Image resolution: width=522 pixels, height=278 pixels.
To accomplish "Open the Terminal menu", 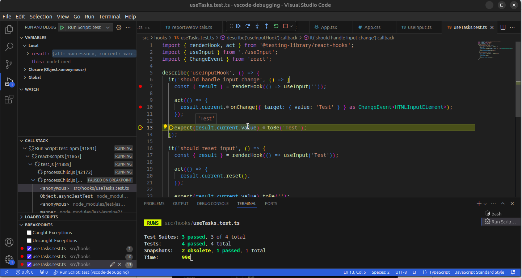I will 110,17.
